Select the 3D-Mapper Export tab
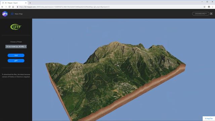 (x=14, y=3)
